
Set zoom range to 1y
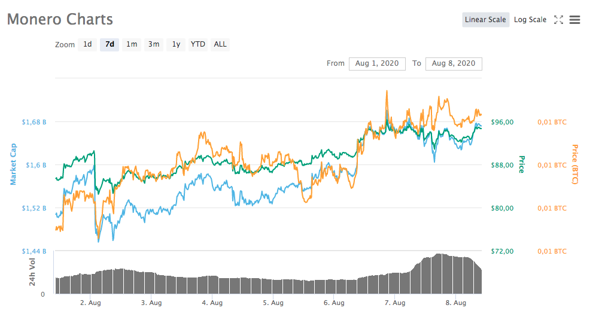coord(176,44)
